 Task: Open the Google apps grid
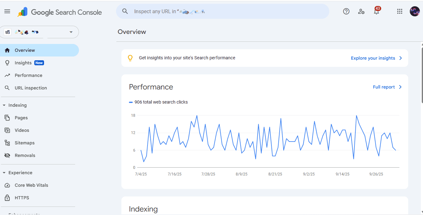400,12
